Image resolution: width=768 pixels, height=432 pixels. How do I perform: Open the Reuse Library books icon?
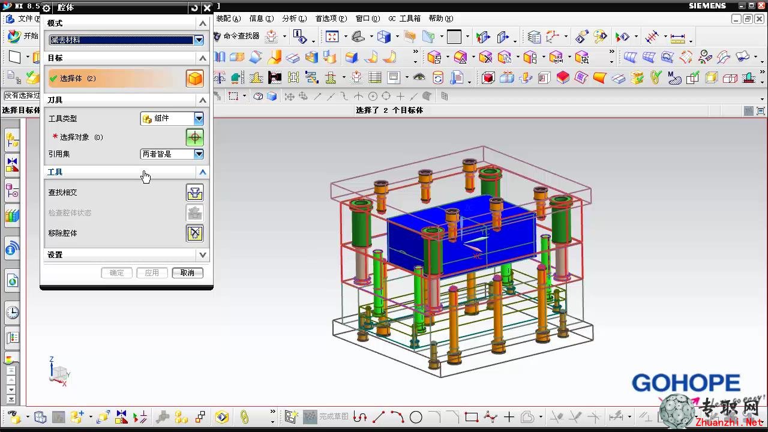12,215
